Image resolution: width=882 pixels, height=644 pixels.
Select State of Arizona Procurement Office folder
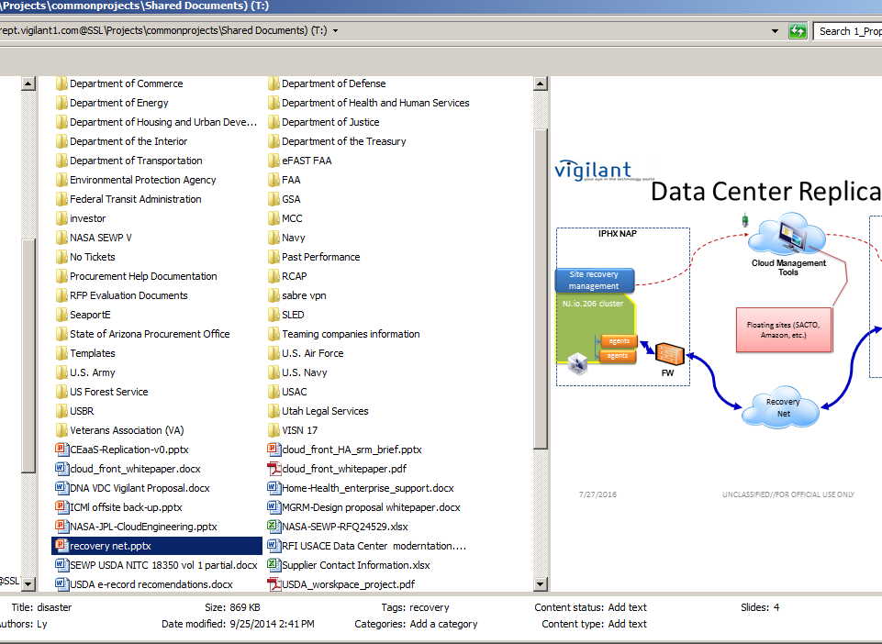[x=150, y=334]
